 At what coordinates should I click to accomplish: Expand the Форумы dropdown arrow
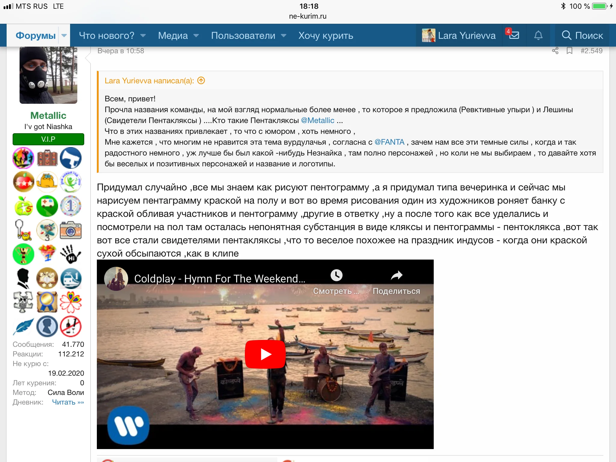[64, 35]
